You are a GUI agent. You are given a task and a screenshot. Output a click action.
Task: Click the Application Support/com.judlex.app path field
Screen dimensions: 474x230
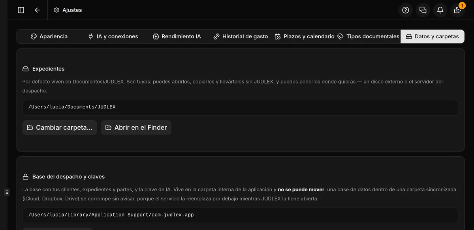[241, 215]
